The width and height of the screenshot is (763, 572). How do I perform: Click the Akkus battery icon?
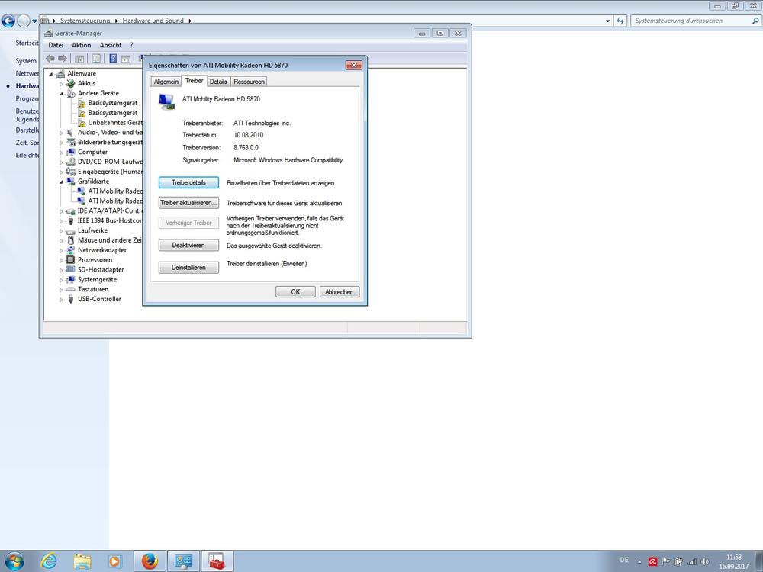coord(71,83)
